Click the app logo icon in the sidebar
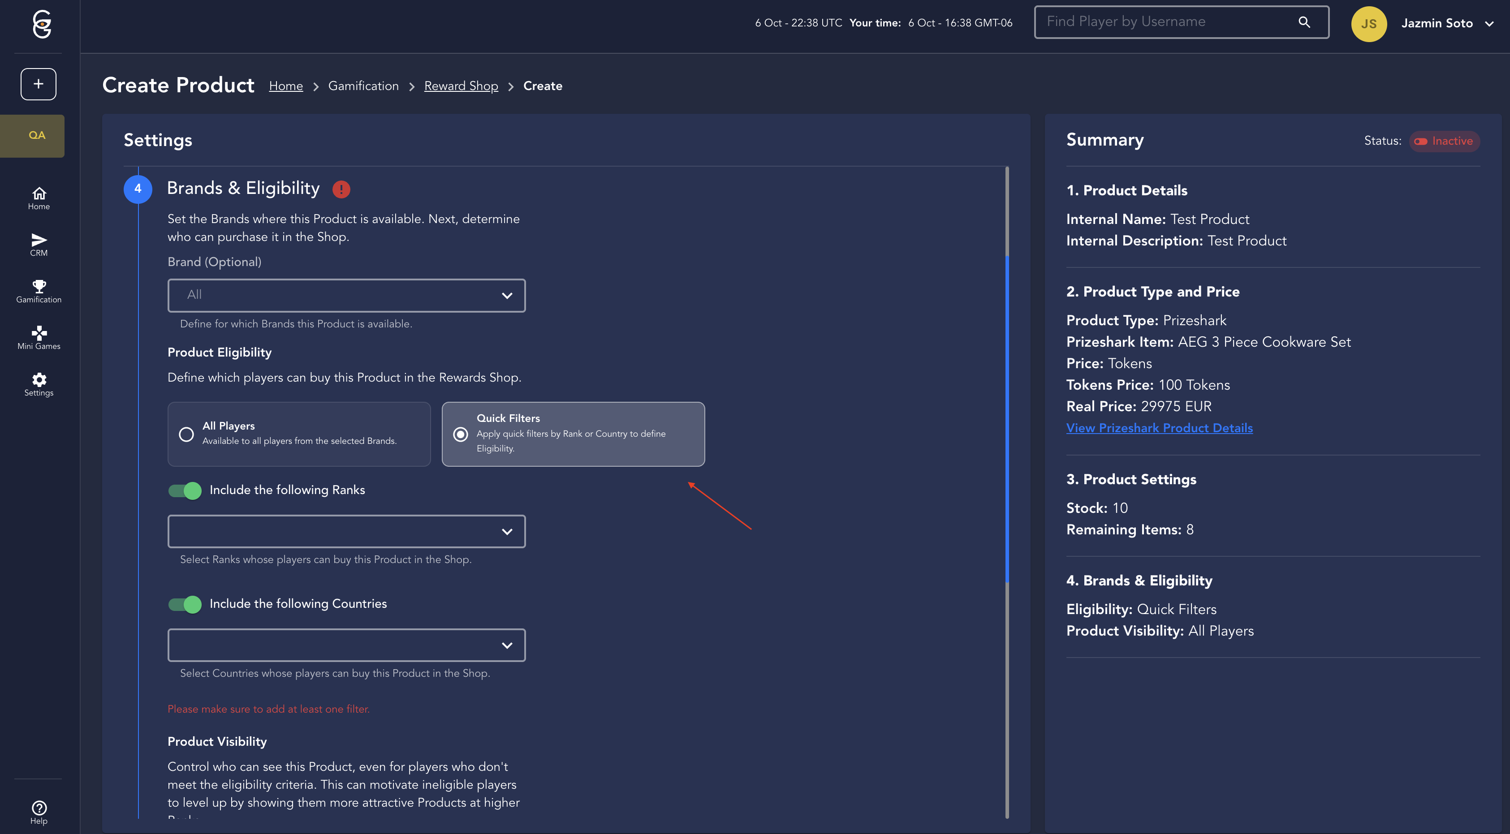Viewport: 1510px width, 834px height. coord(41,24)
